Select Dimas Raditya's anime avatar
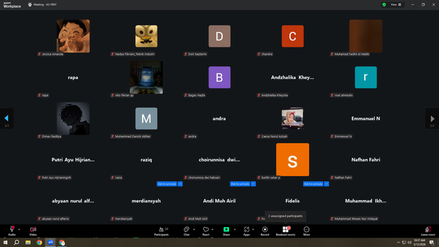The width and height of the screenshot is (439, 247). pos(73,119)
